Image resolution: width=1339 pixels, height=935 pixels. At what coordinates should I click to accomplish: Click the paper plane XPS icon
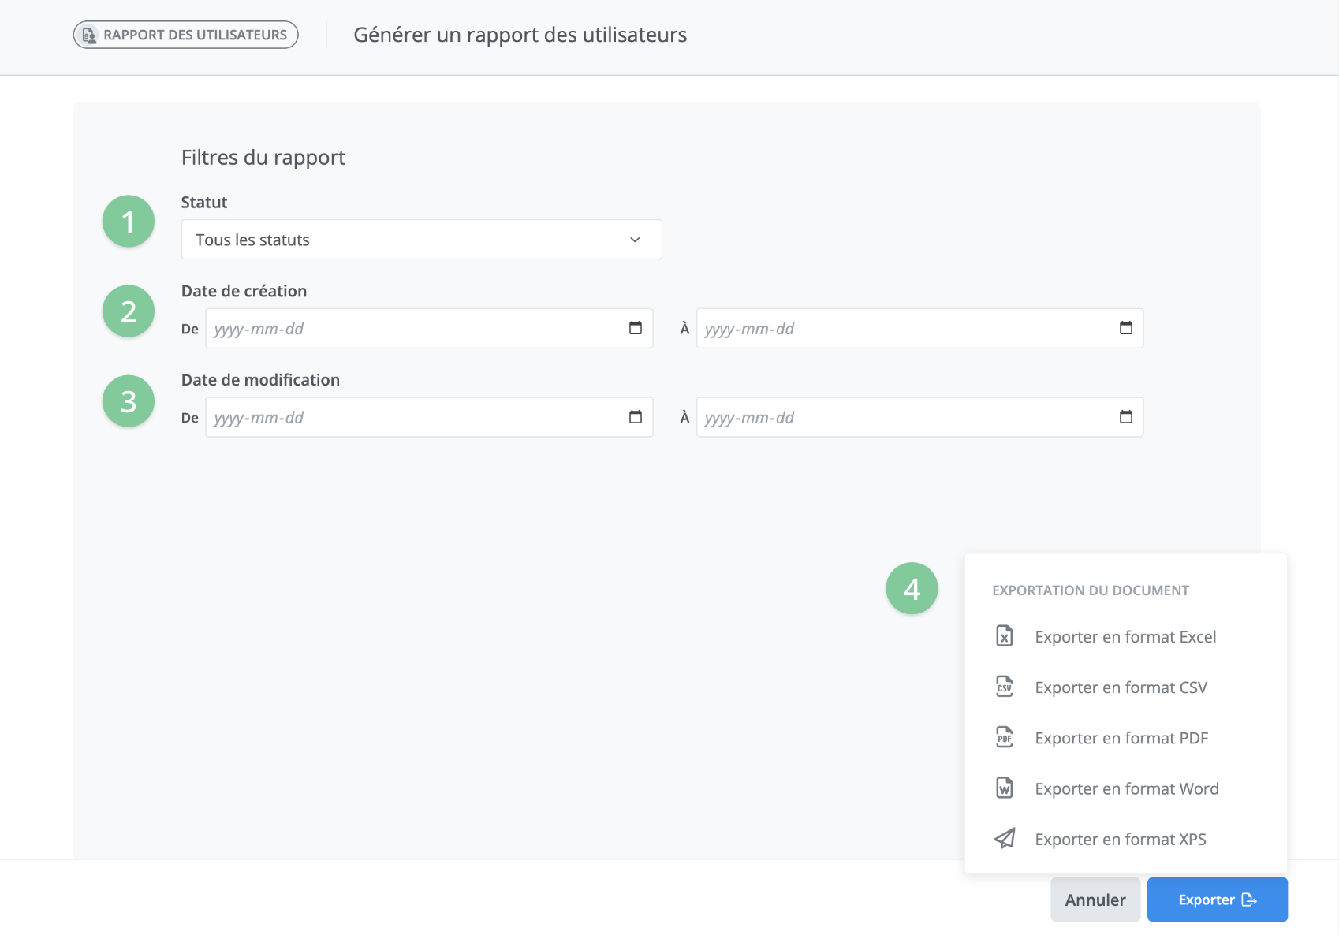click(x=1004, y=838)
